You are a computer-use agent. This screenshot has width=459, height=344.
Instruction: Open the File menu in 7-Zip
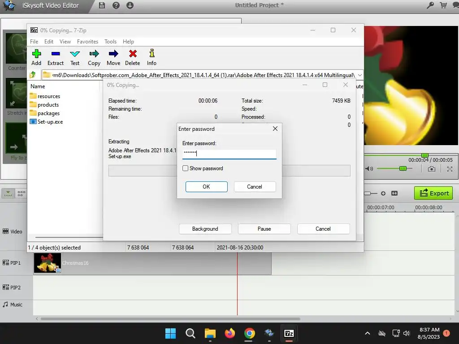click(x=34, y=42)
